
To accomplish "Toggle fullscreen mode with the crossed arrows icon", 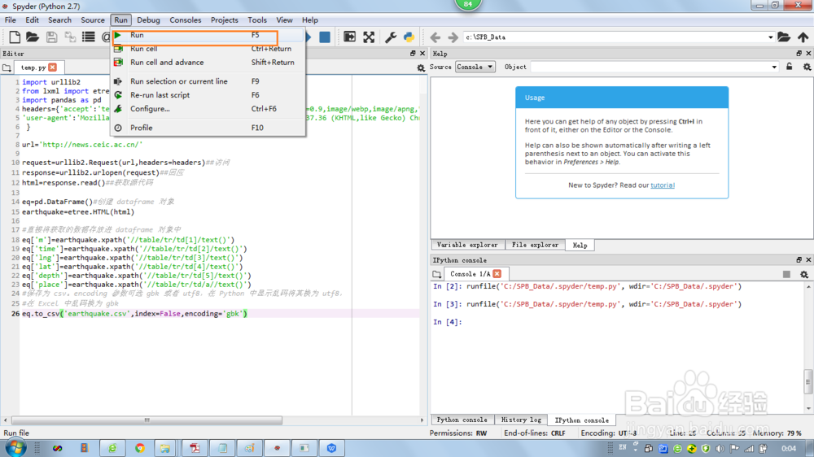I will [369, 37].
